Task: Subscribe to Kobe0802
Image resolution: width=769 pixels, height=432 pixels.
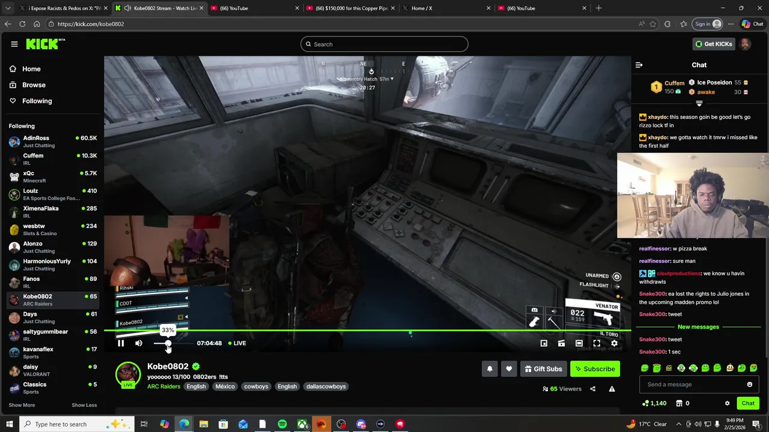Action: pos(595,369)
